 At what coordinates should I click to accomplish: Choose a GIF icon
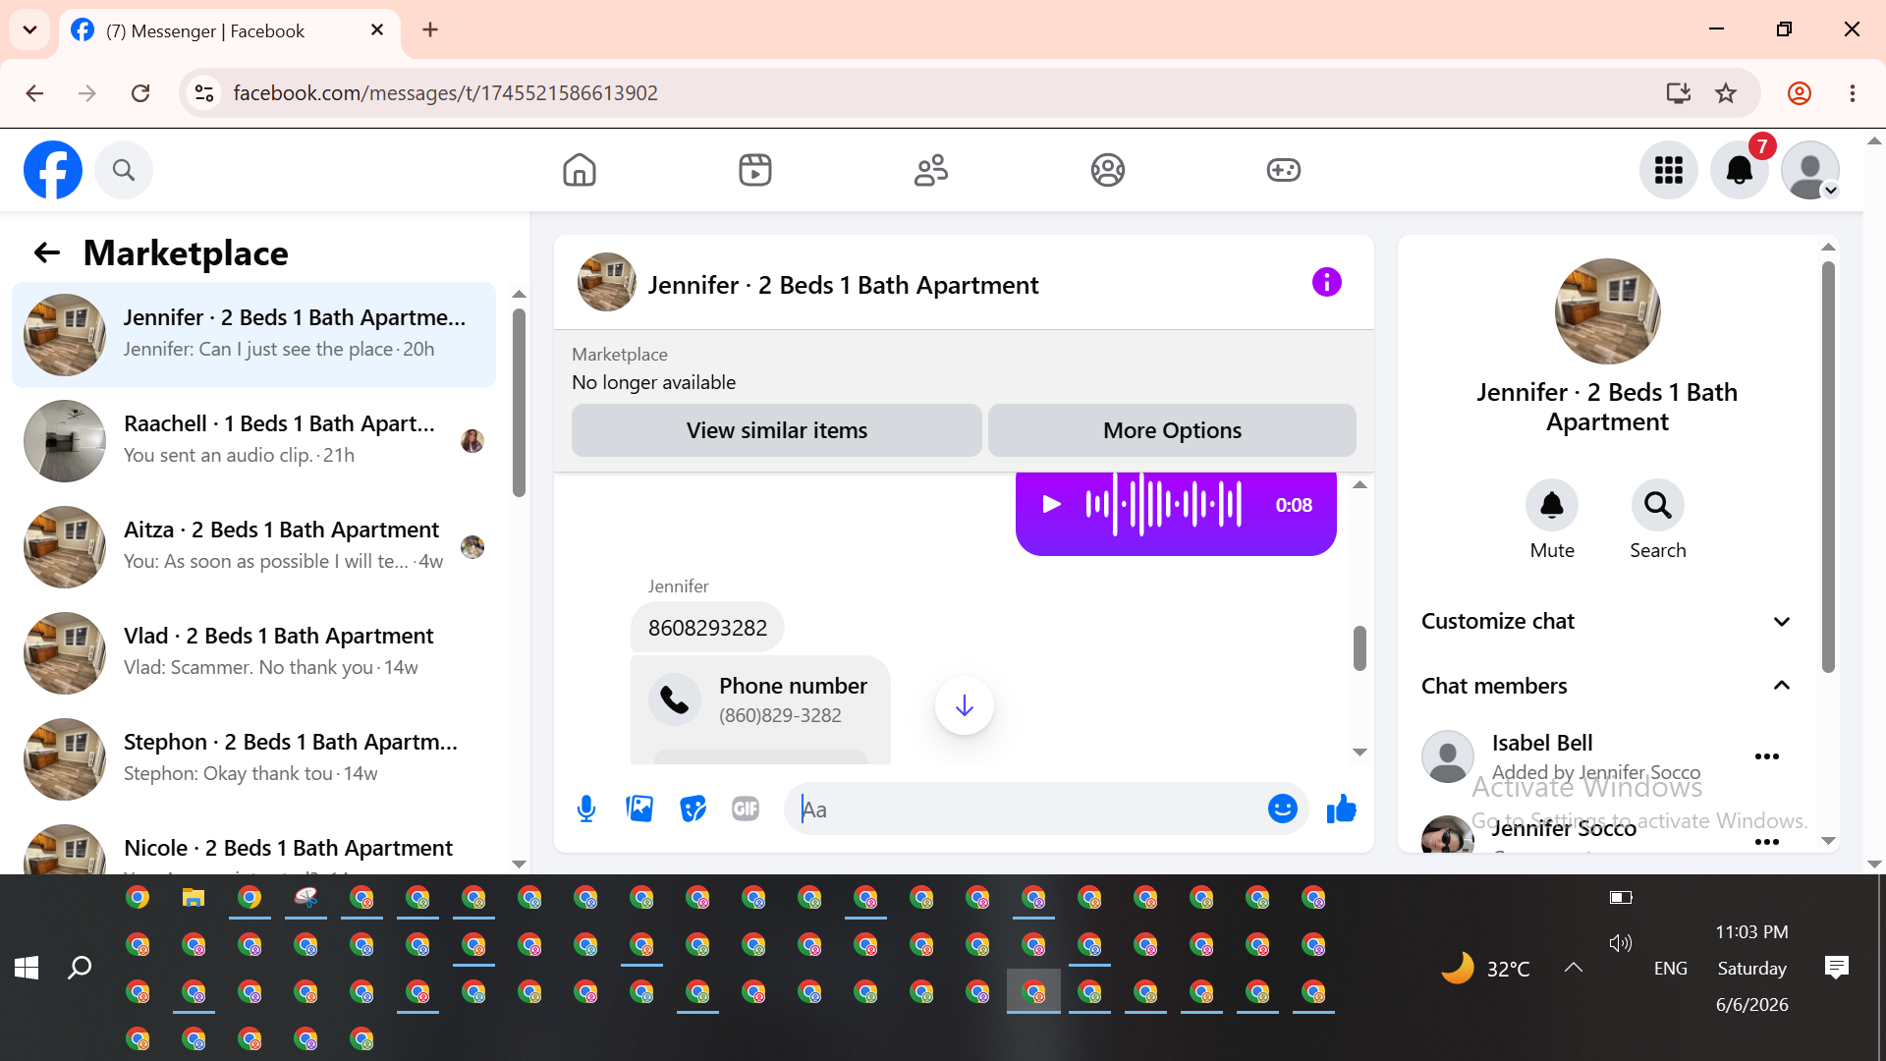pos(746,810)
